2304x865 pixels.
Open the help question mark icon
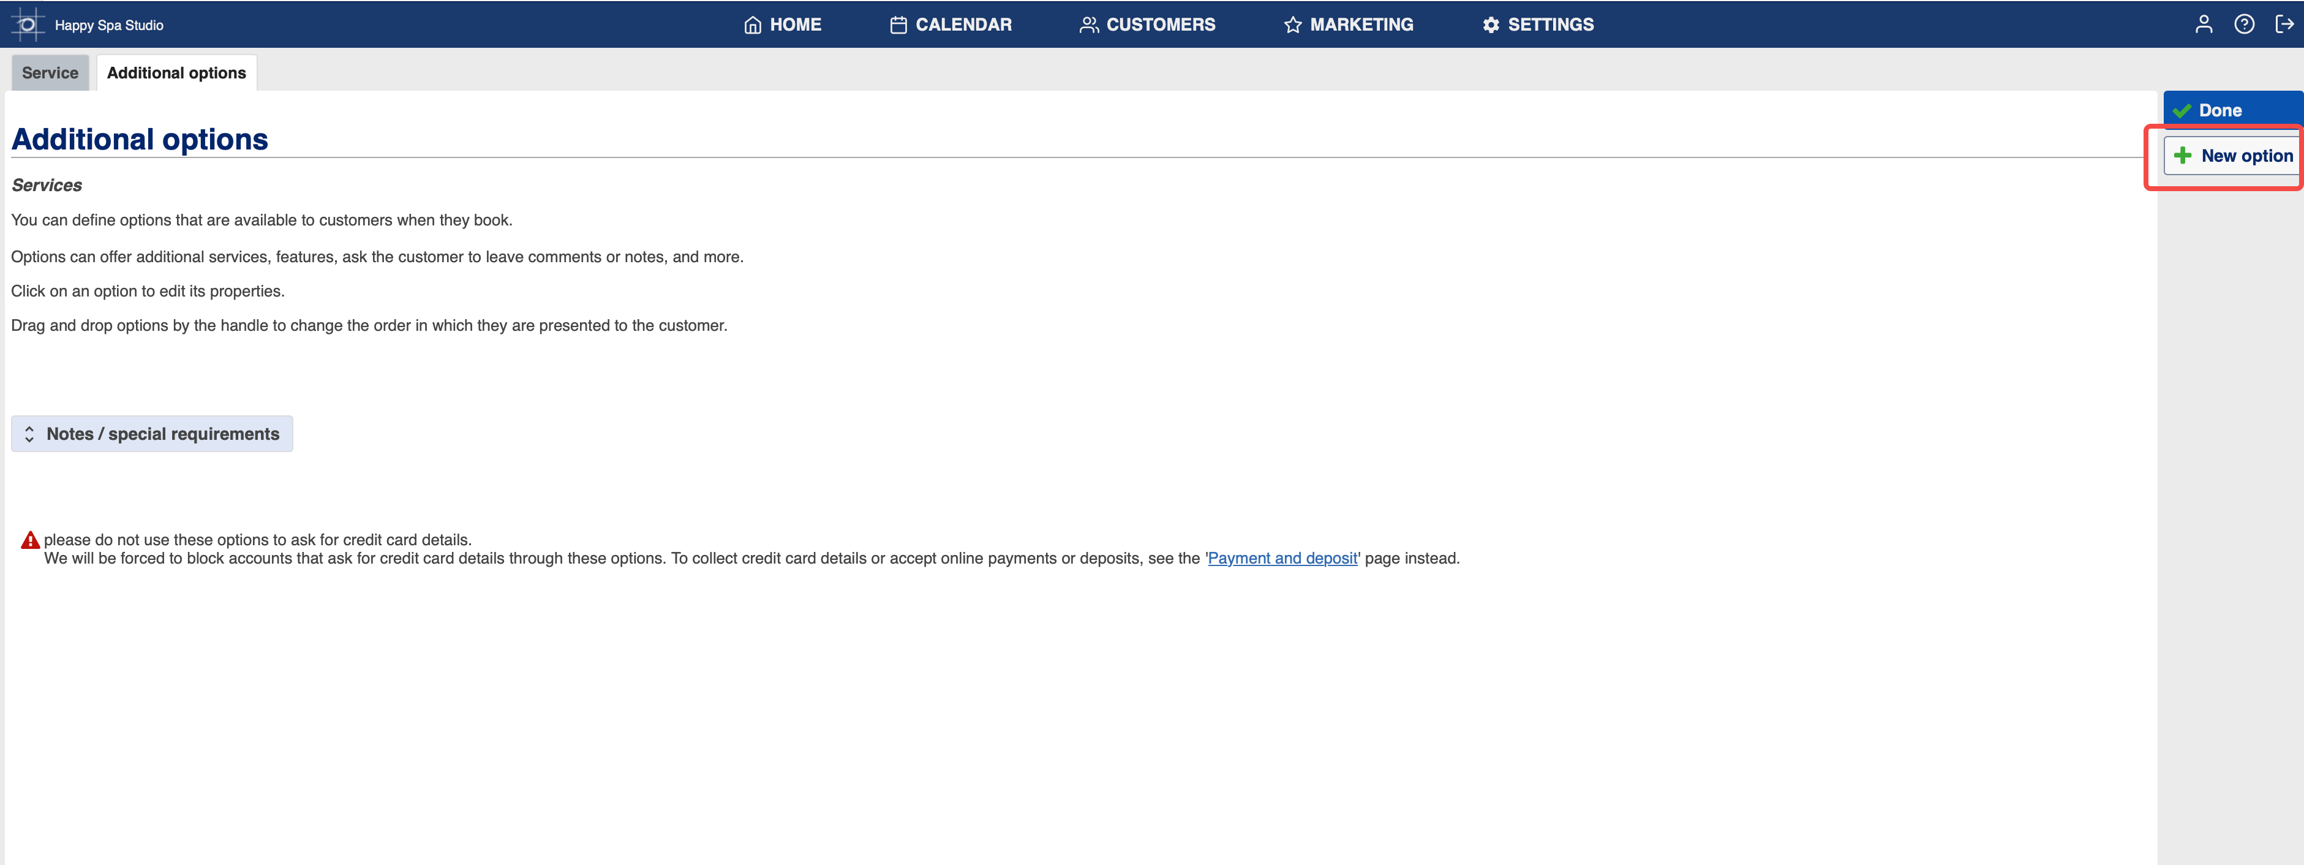[x=2243, y=24]
